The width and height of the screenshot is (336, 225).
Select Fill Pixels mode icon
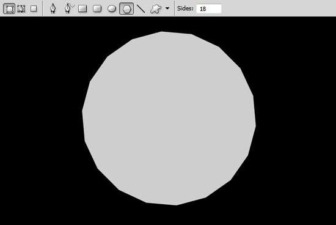pyautogui.click(x=34, y=9)
